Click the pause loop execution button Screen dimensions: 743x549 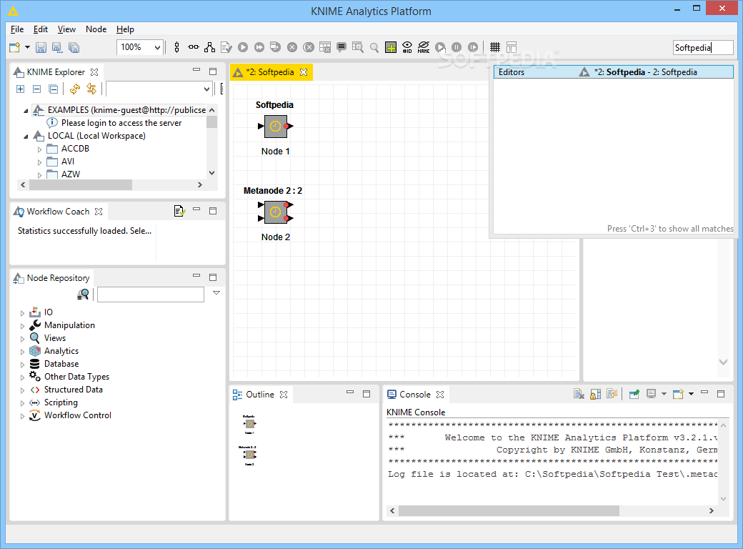[x=457, y=47]
